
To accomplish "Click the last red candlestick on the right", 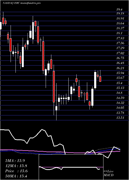I will click(x=100, y=79).
